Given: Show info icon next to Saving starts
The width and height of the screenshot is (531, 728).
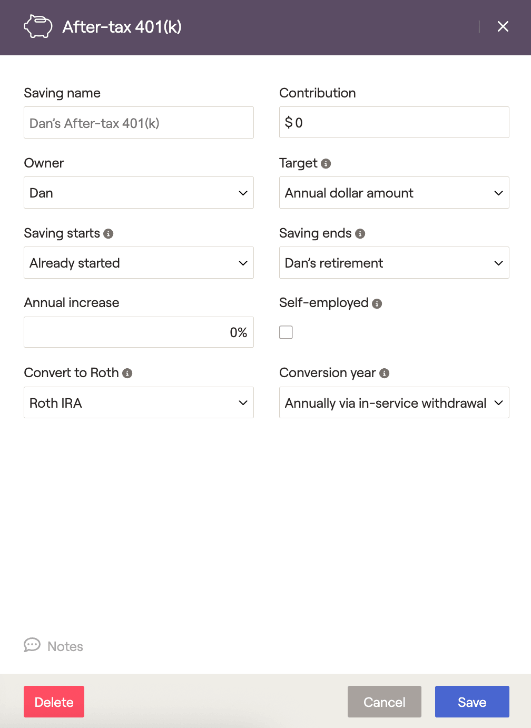Looking at the screenshot, I should click(x=109, y=234).
